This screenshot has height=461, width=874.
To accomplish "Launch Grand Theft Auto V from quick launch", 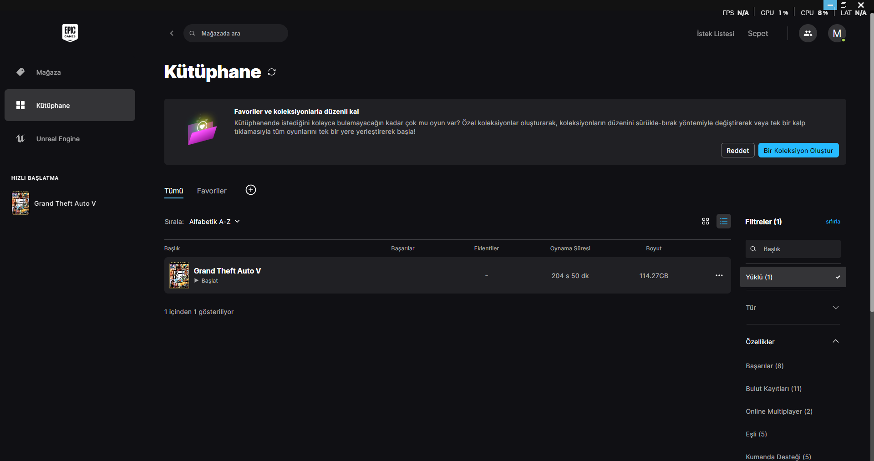I will [x=65, y=203].
